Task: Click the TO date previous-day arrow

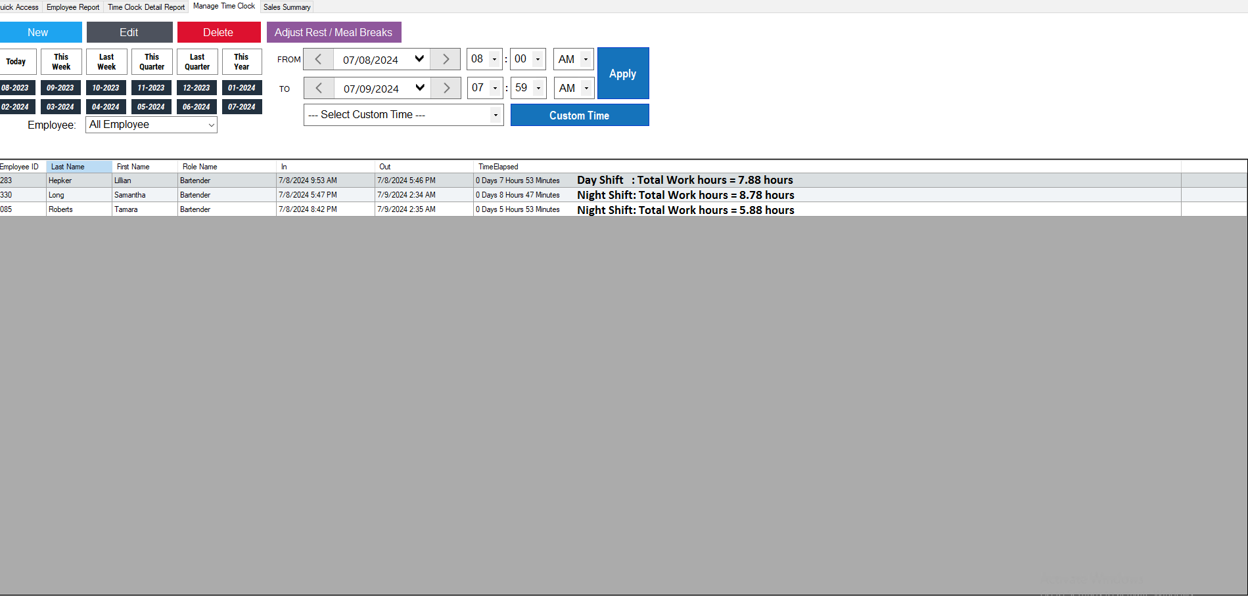Action: (x=319, y=88)
